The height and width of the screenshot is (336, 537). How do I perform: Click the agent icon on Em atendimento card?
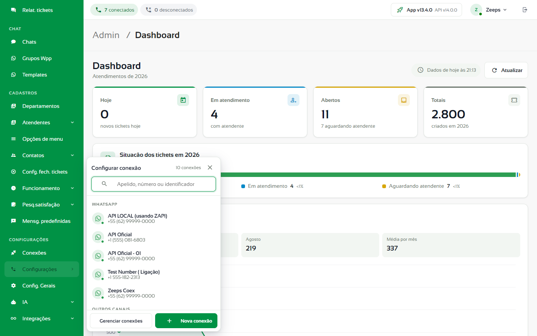point(293,100)
